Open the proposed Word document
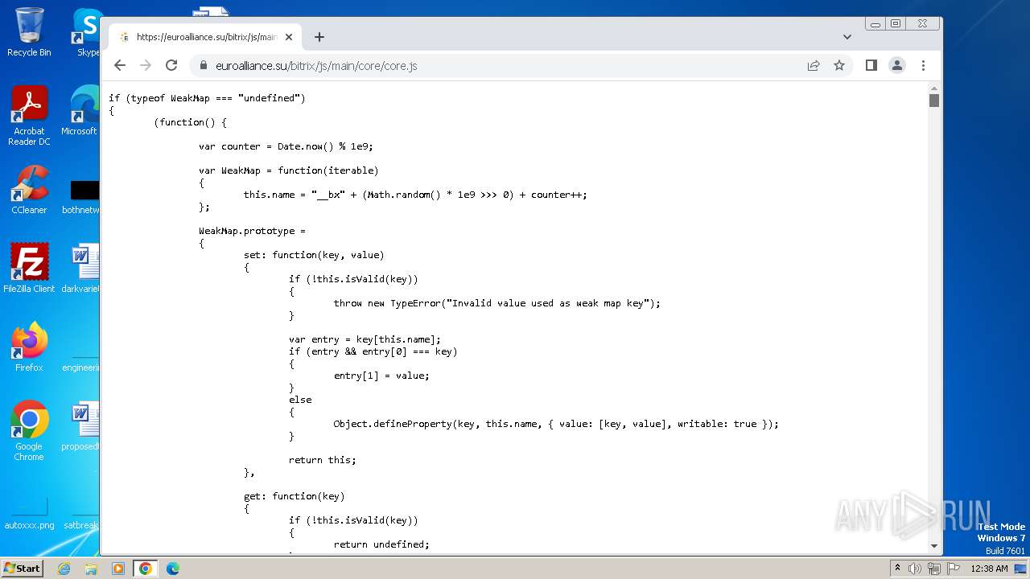This screenshot has height=579, width=1030. coord(81,425)
